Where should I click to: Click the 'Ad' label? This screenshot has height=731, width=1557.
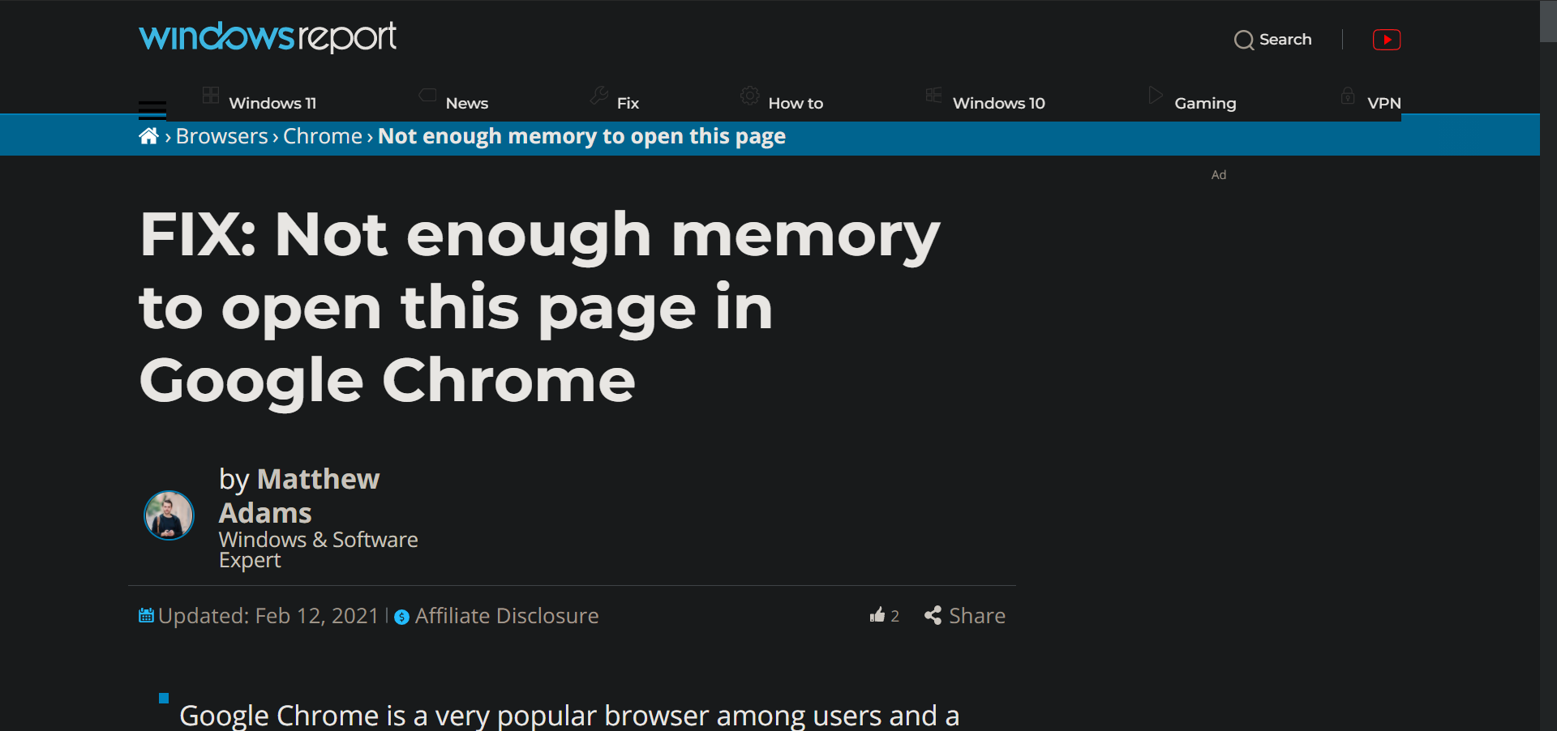(x=1219, y=175)
